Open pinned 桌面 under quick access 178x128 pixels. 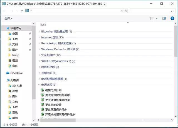pyautogui.click(x=15, y=34)
